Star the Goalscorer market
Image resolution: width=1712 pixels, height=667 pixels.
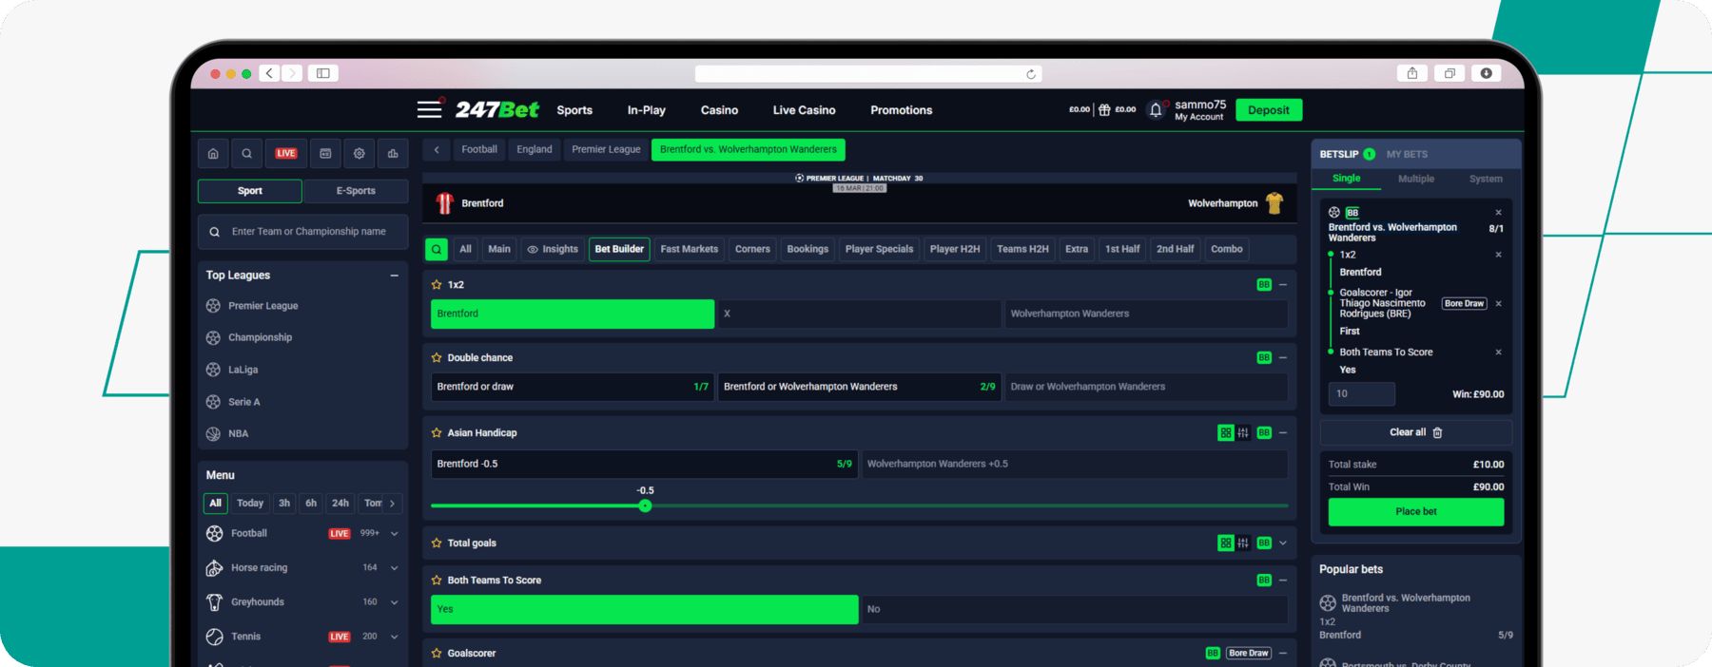pyautogui.click(x=437, y=654)
